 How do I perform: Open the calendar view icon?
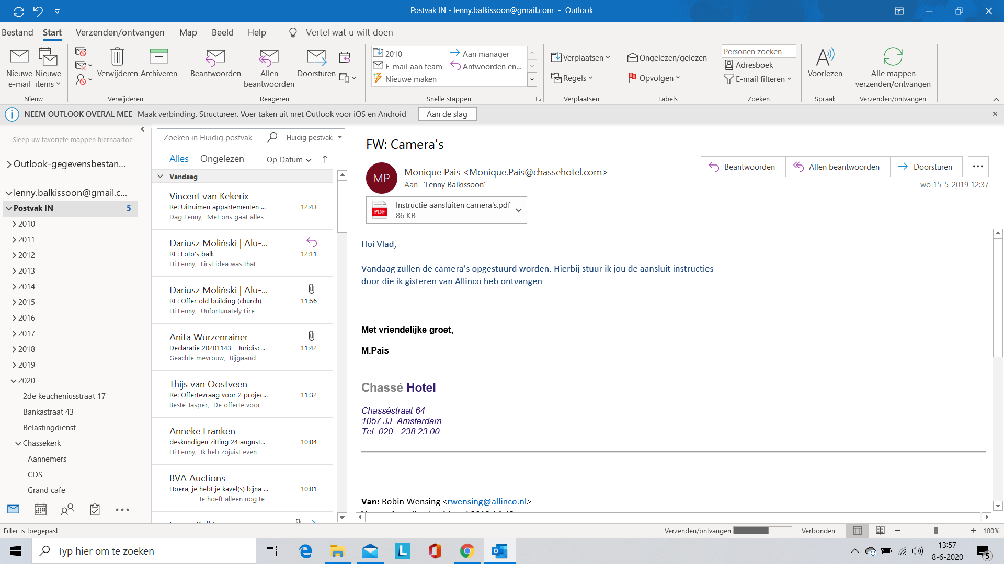[40, 510]
